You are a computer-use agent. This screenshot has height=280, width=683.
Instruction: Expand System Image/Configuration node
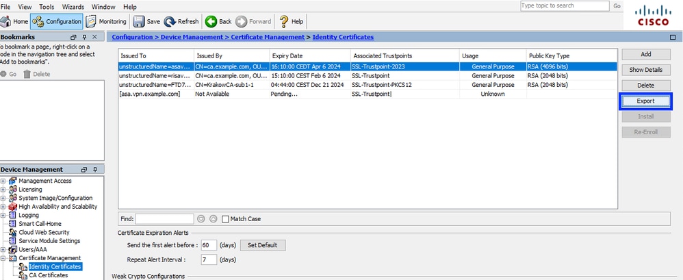3,198
